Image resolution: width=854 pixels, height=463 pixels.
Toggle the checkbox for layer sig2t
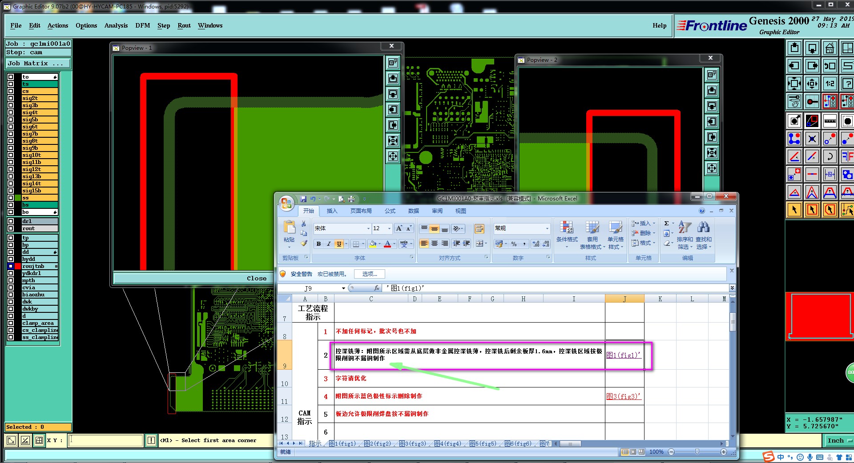point(11,98)
